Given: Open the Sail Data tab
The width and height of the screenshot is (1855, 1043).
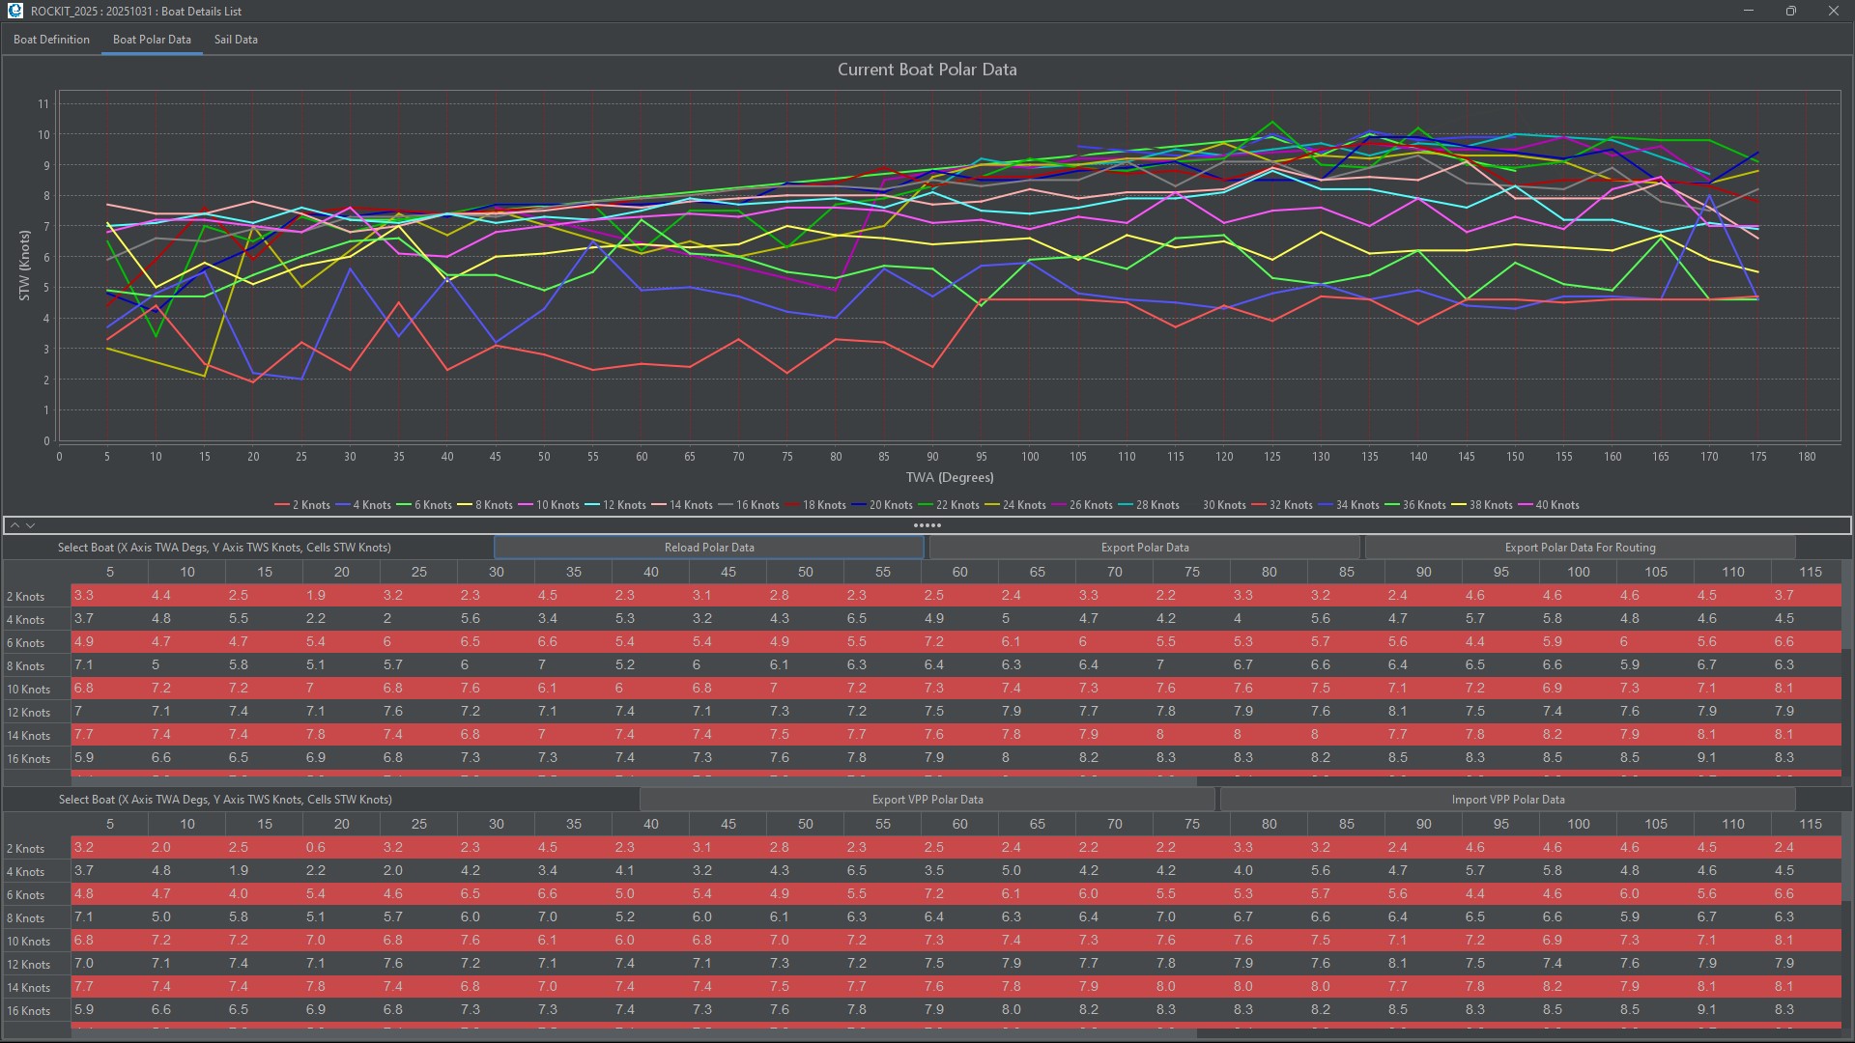Looking at the screenshot, I should click(236, 40).
